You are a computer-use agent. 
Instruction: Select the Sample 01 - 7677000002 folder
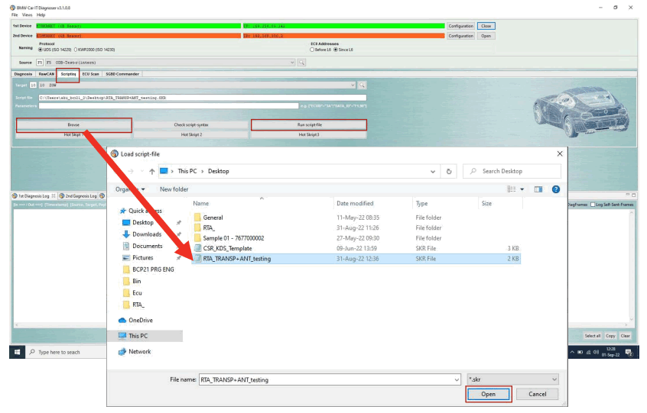click(x=233, y=238)
